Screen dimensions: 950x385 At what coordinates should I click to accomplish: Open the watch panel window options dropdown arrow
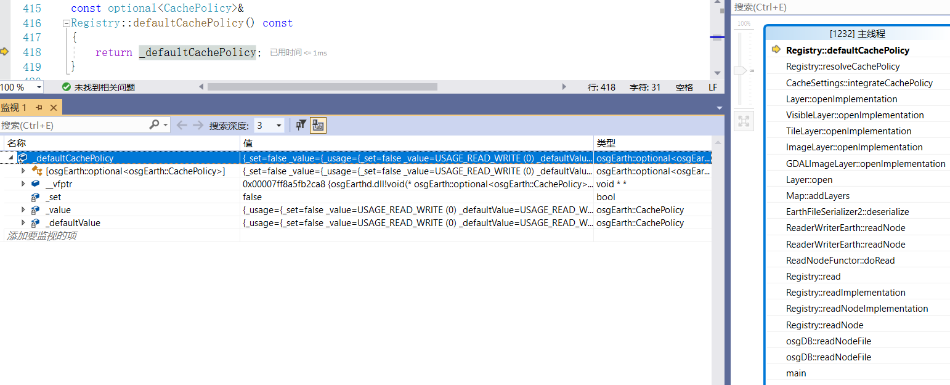[719, 108]
